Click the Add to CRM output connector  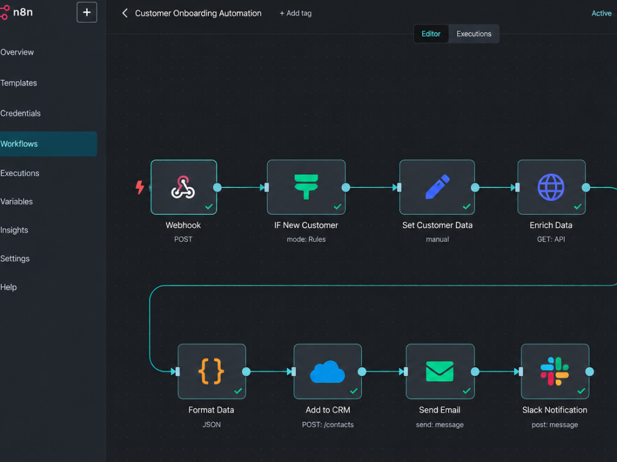click(362, 371)
